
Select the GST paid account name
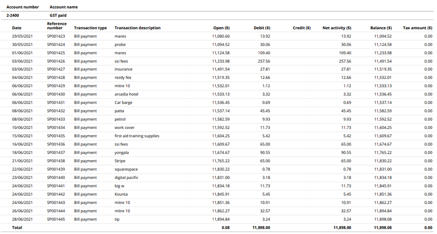(58, 15)
